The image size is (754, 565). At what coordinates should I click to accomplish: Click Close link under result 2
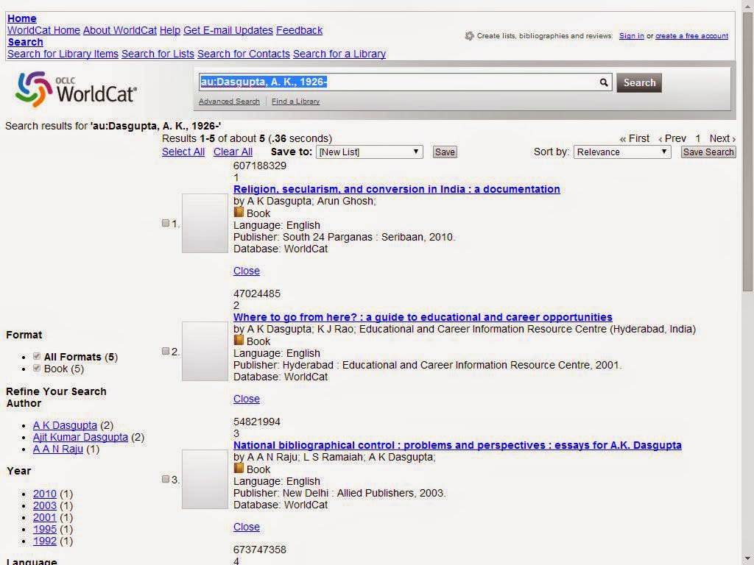coord(246,399)
